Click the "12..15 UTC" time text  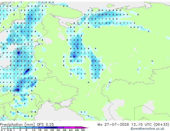point(141,125)
